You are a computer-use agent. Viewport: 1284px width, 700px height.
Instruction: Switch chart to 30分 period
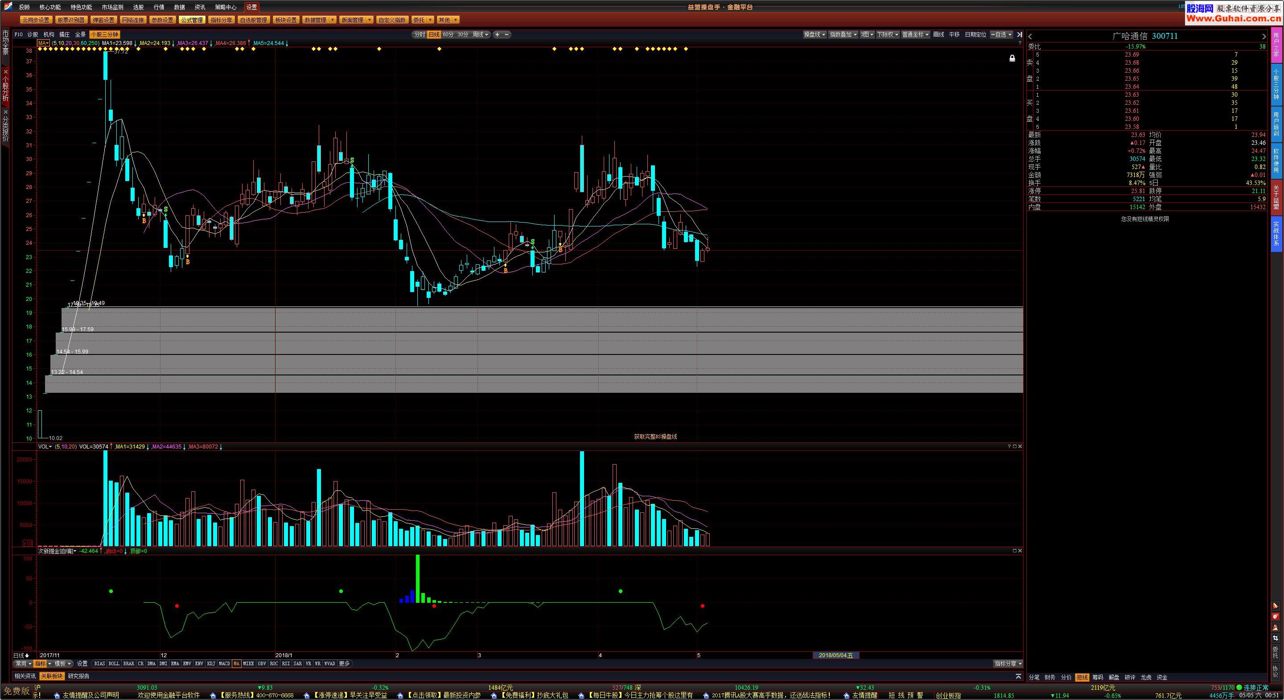463,34
